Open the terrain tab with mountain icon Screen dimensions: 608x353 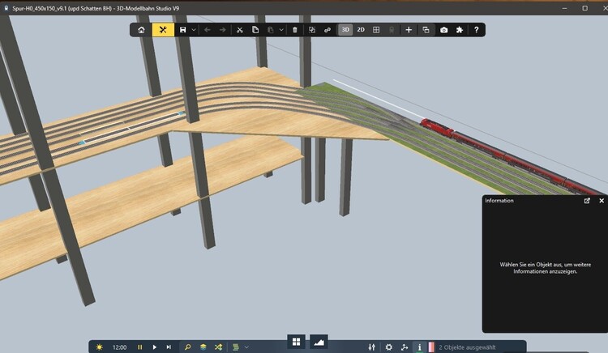coord(318,342)
